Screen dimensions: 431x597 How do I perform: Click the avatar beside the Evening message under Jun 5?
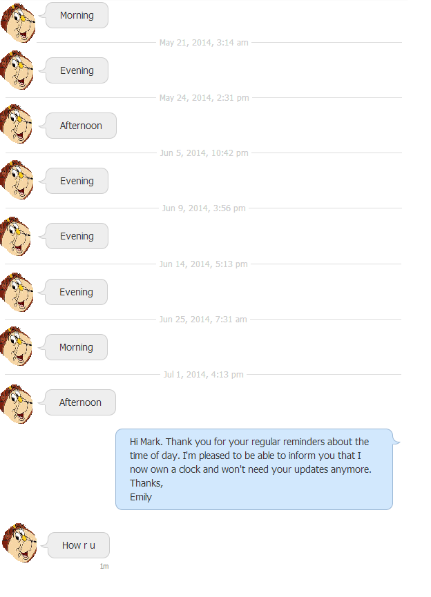coord(17,180)
